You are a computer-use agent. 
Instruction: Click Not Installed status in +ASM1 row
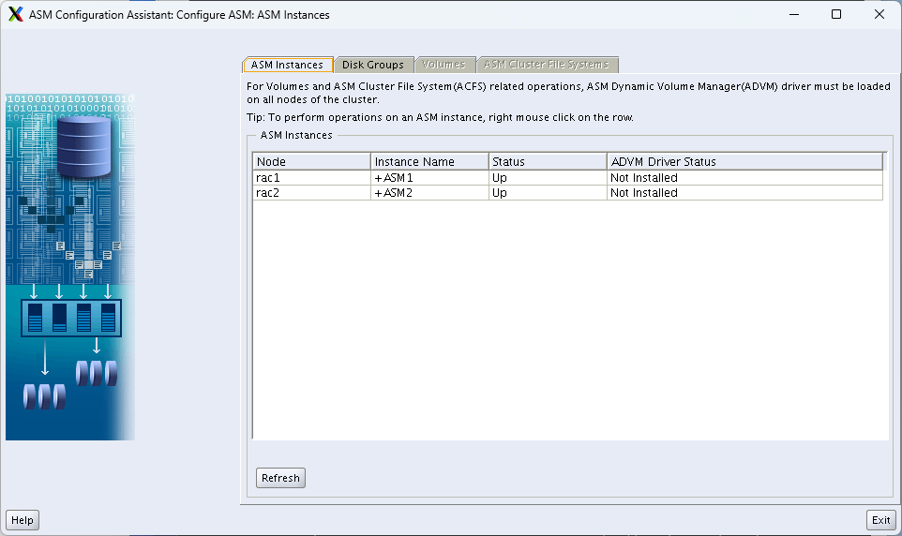click(745, 178)
